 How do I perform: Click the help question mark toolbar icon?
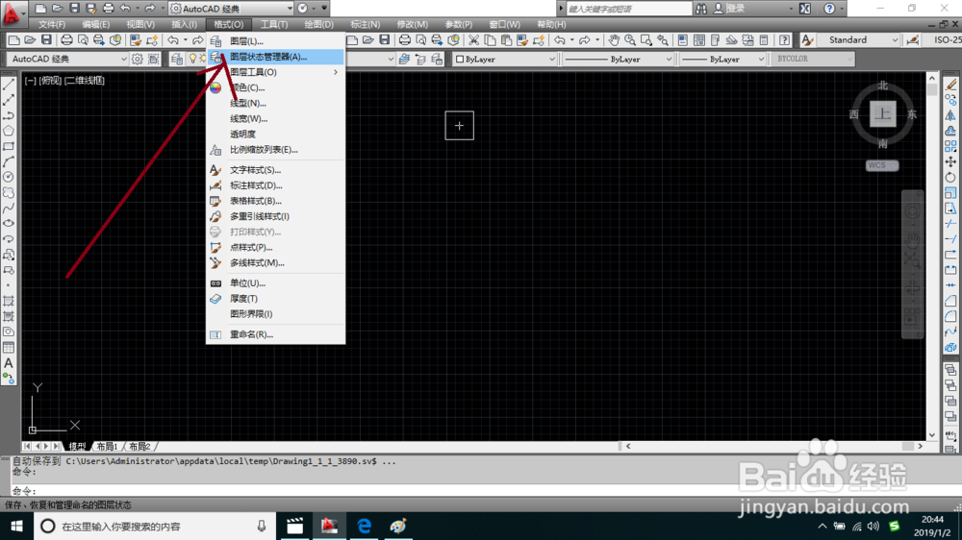784,40
